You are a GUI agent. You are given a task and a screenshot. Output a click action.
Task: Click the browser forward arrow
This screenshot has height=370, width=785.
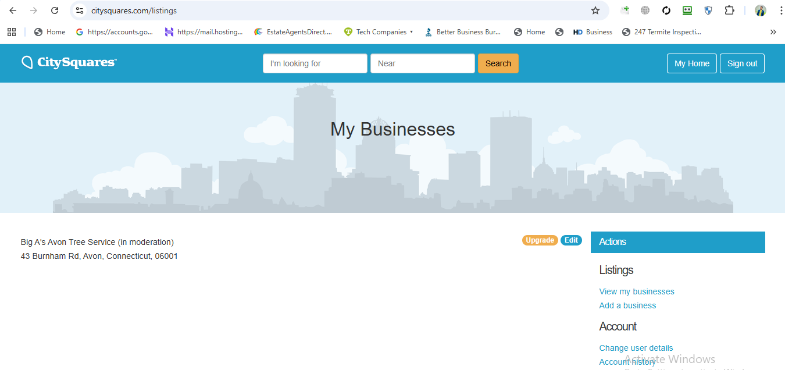34,10
